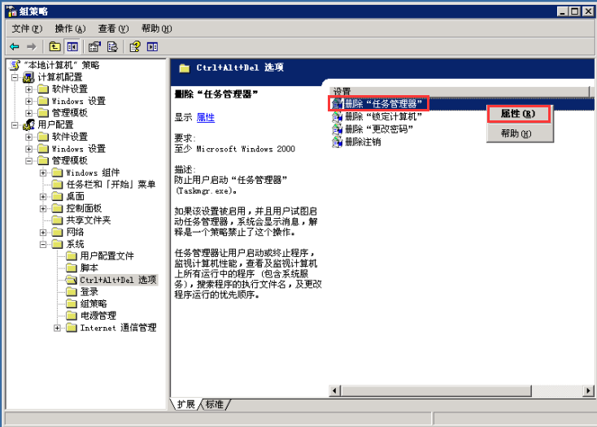This screenshot has height=427, width=597.
Task: Click the horizontal scrollbar thumb
Action: point(436,390)
